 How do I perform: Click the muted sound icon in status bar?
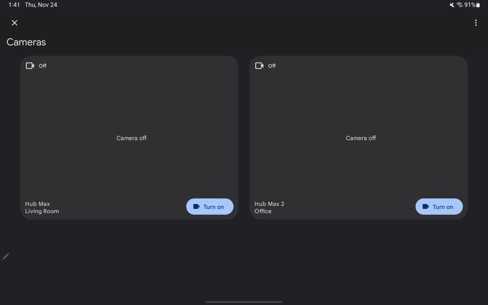[x=452, y=5]
